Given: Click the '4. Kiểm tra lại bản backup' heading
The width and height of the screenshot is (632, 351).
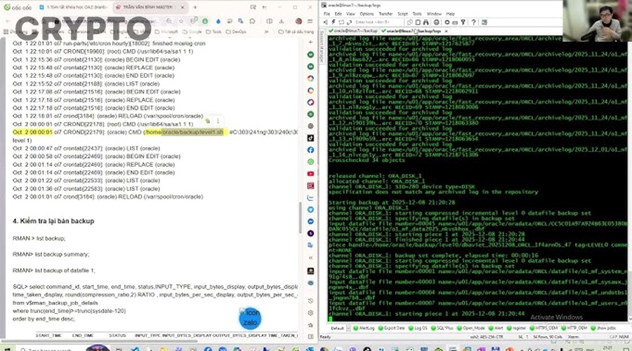Looking at the screenshot, I should coord(53,221).
